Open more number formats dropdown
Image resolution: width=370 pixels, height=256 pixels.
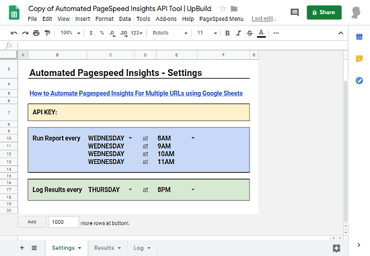[137, 33]
